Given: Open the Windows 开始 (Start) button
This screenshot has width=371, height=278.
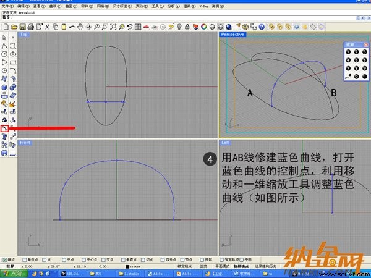Looking at the screenshot, I should click(14, 274).
